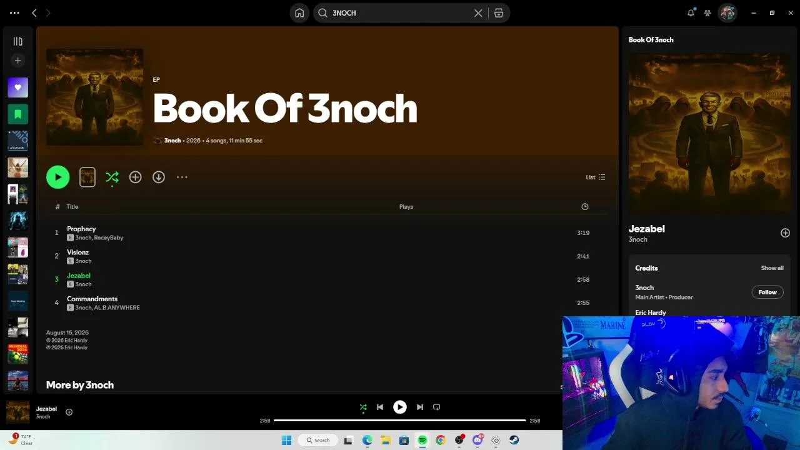The width and height of the screenshot is (800, 450).
Task: Open ReceyBaby artist link on Prophecy
Action: (109, 238)
